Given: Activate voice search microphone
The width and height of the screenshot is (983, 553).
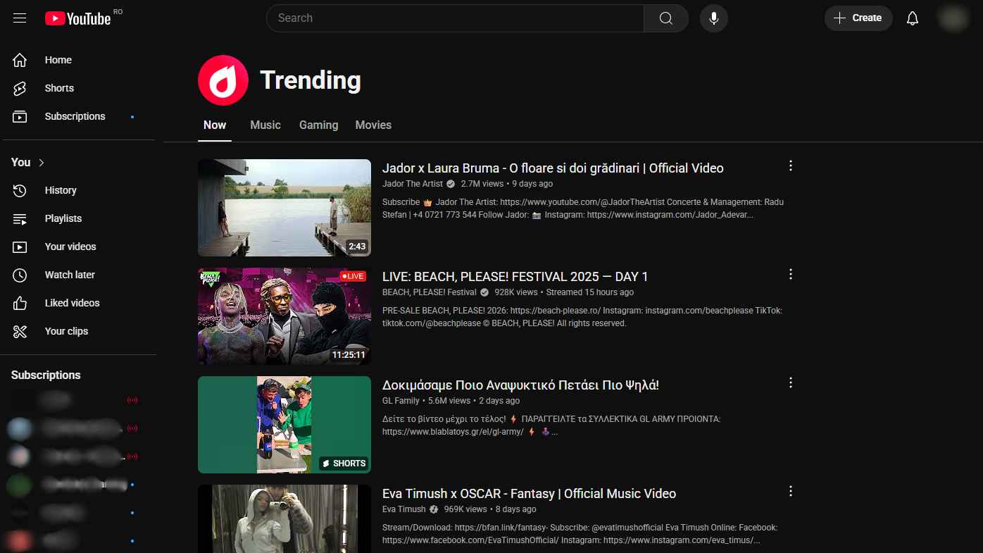Looking at the screenshot, I should [x=713, y=18].
